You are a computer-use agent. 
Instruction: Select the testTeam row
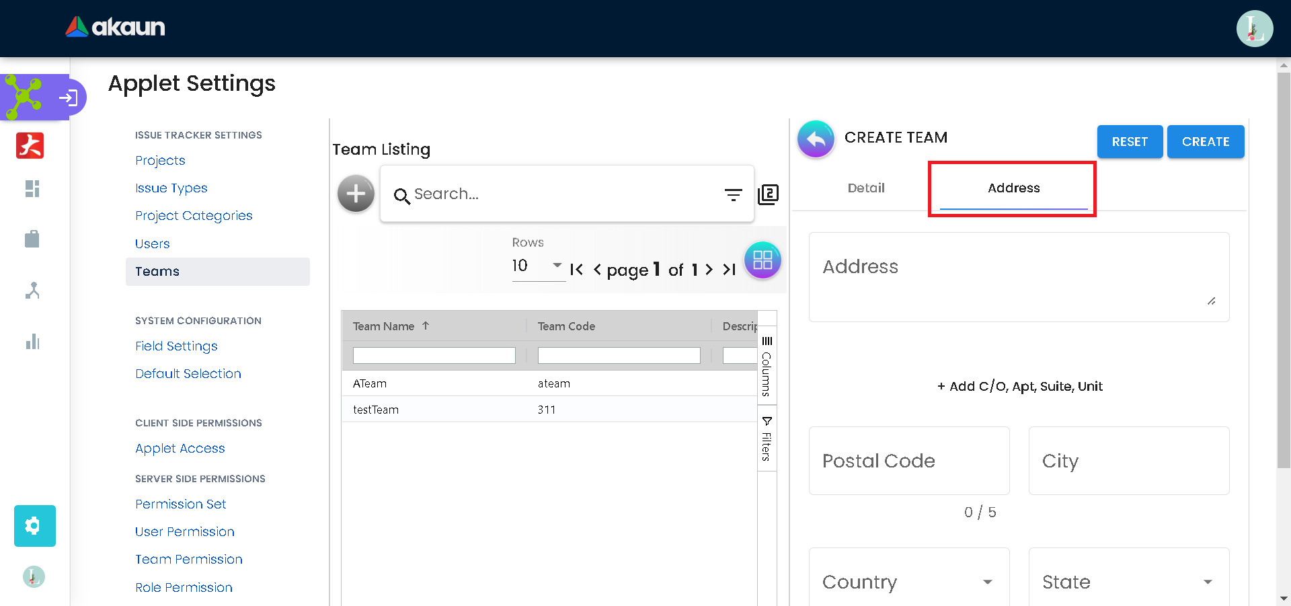[549, 410]
